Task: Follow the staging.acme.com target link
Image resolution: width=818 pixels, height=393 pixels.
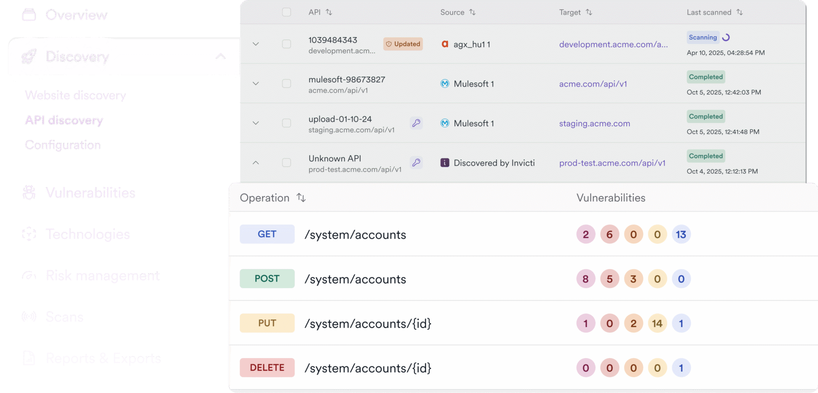Action: (x=594, y=123)
